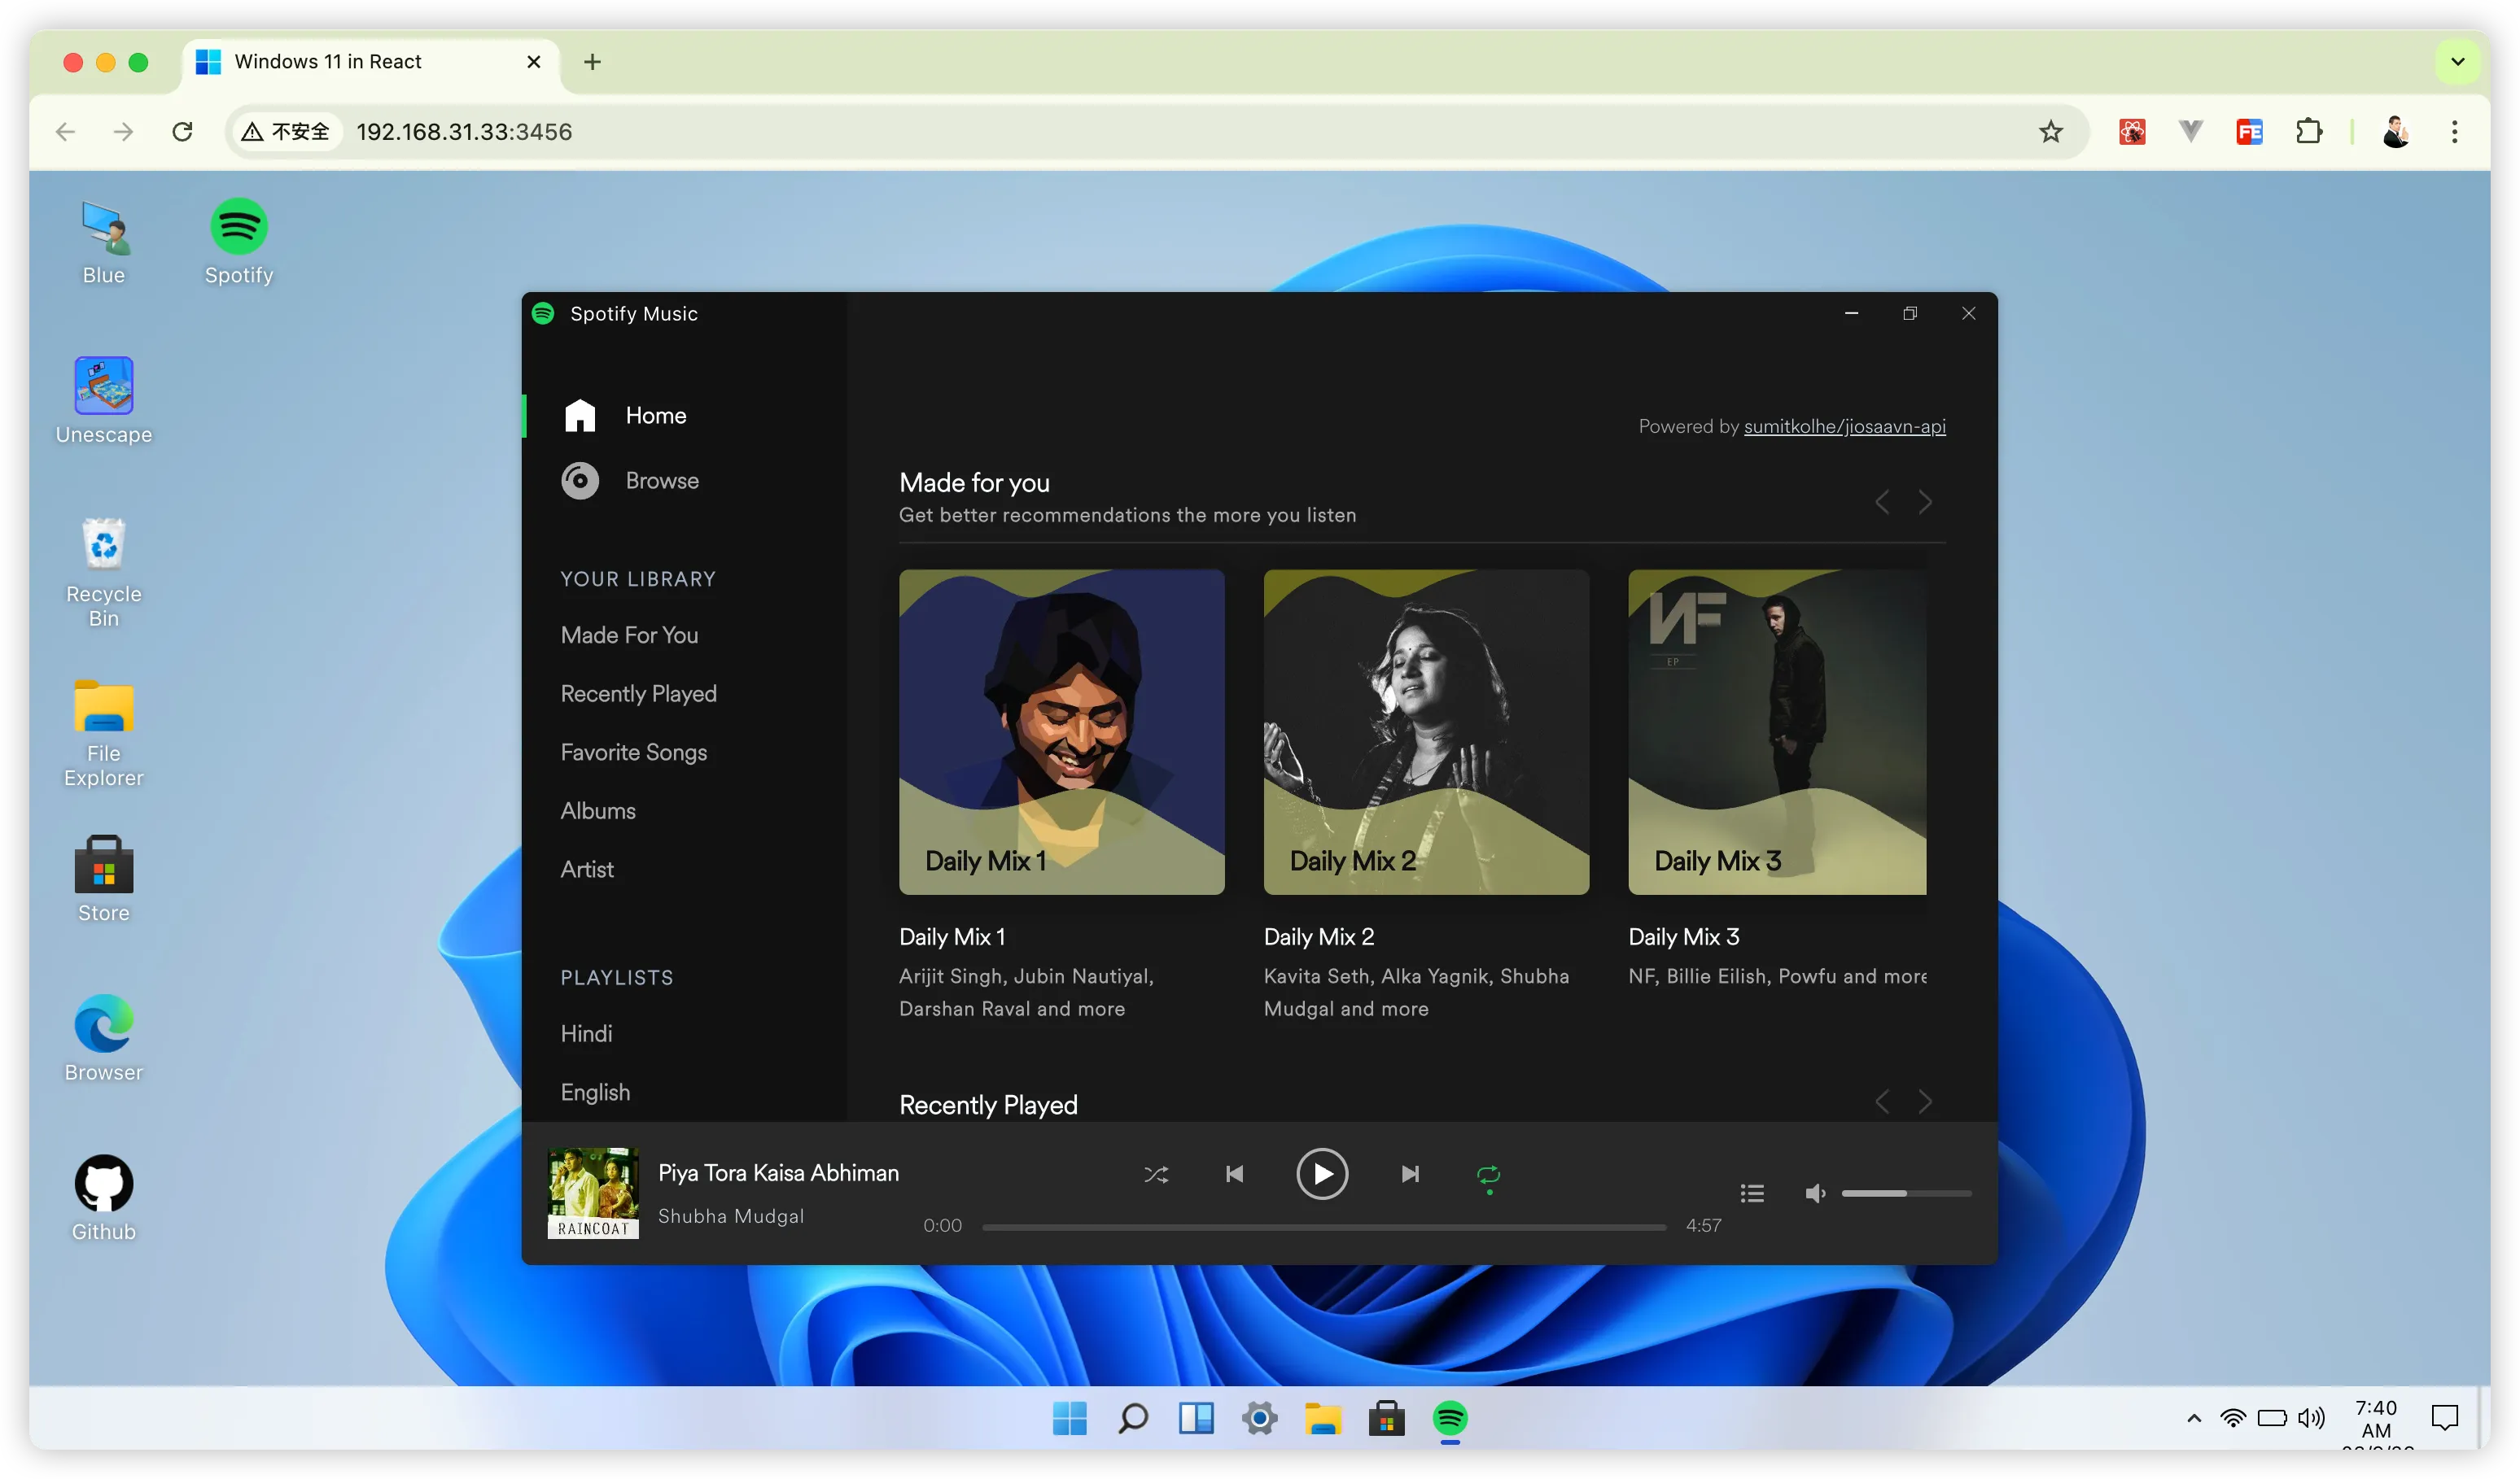This screenshot has height=1479, width=2520.
Task: Open Microsoft Store in the taskbar
Action: (1386, 1418)
